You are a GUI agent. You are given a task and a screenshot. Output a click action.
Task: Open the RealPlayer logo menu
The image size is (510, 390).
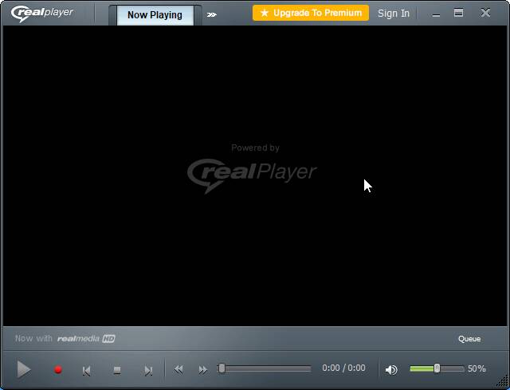(x=42, y=14)
